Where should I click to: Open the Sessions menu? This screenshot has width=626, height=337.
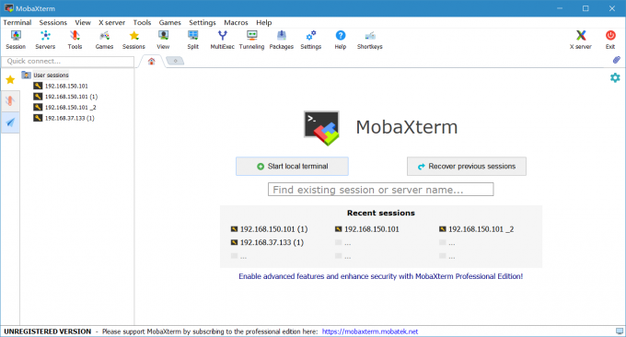pyautogui.click(x=53, y=22)
